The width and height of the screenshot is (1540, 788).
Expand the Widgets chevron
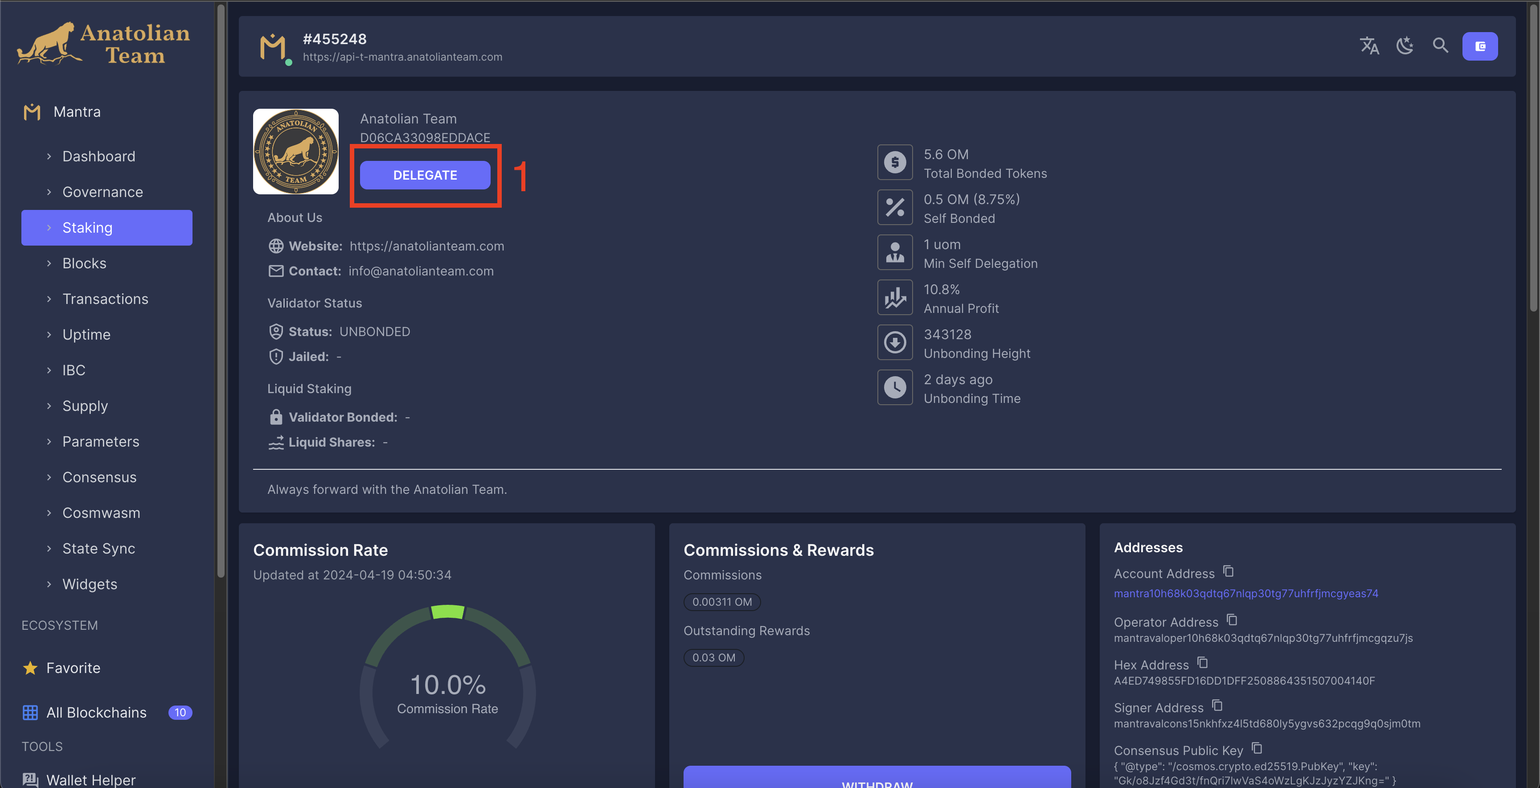49,585
